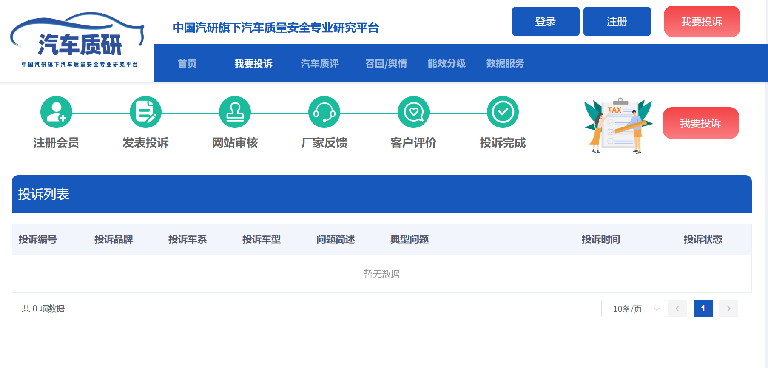
Task: Open the 10条/页 page-size dropdown
Action: tap(633, 309)
